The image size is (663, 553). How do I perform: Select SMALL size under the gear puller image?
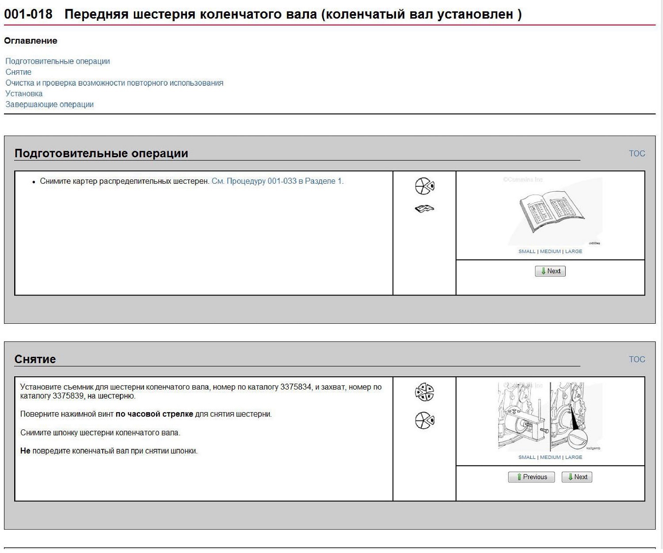[527, 457]
